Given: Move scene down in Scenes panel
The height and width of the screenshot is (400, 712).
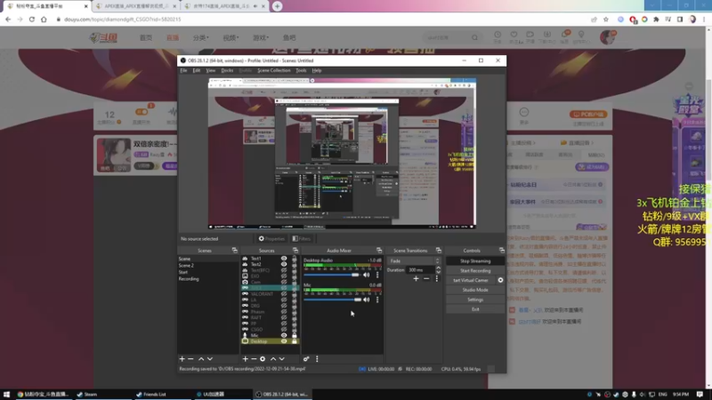Looking at the screenshot, I should (210, 359).
